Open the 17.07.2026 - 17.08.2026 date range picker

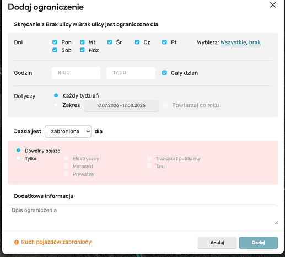[121, 105]
